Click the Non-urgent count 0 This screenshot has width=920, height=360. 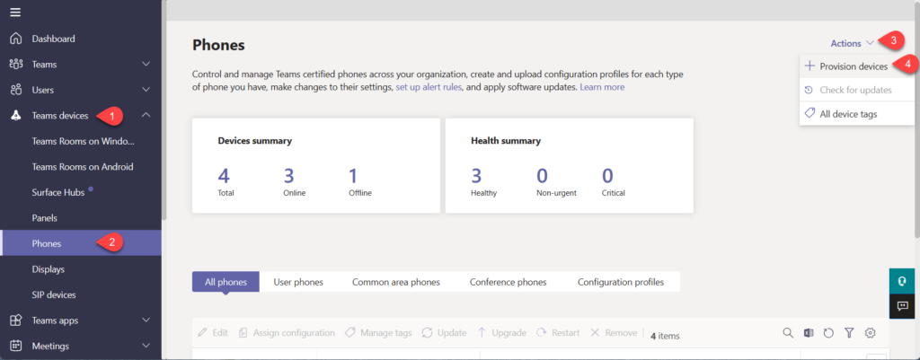(x=543, y=176)
